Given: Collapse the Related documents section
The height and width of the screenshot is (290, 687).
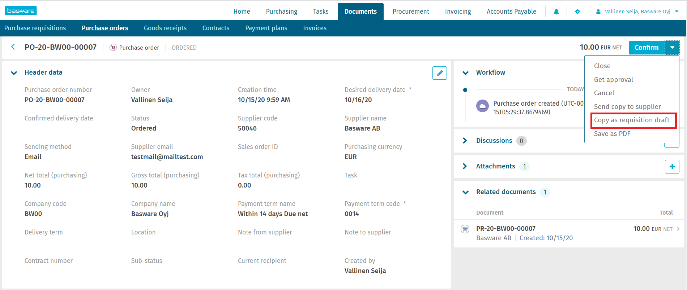Looking at the screenshot, I should tap(466, 192).
